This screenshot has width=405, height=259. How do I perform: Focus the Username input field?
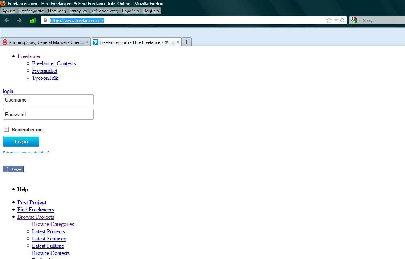pos(48,100)
